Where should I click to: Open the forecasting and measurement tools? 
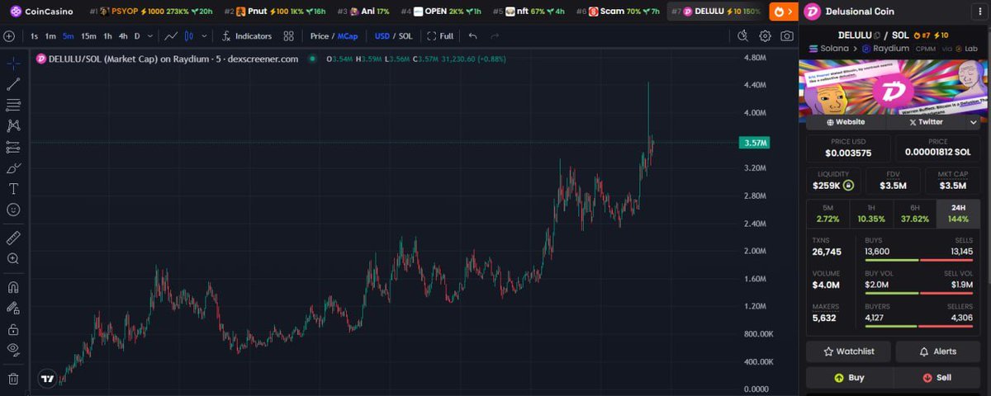point(13,147)
